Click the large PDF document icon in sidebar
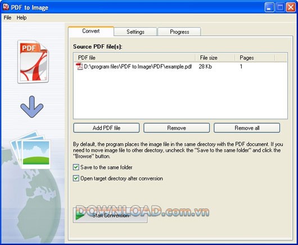298x245 pixels. (x=33, y=62)
